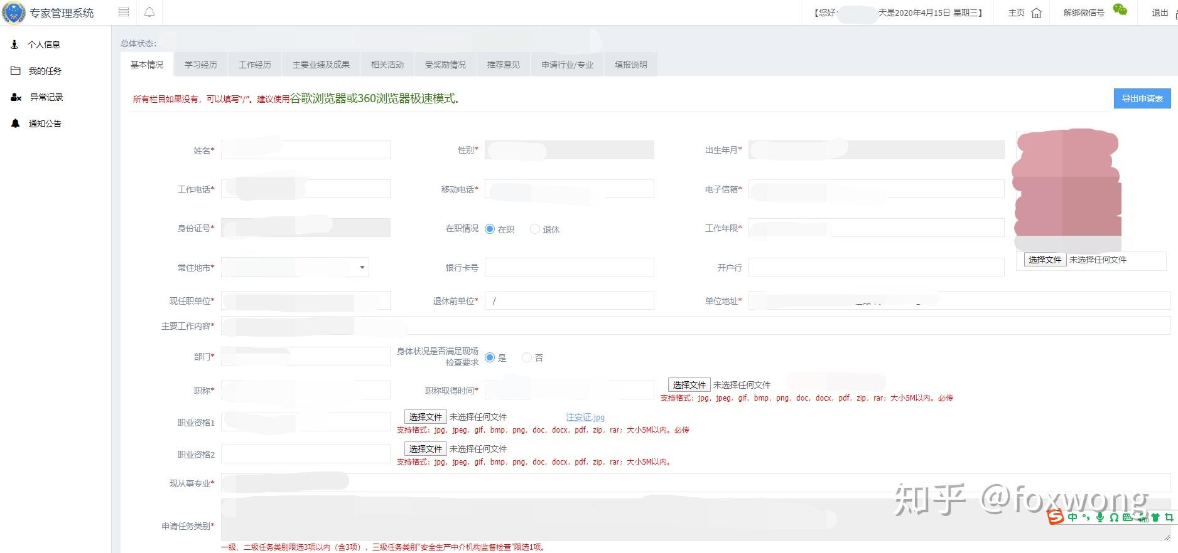1178x553 pixels.
Task: Open 个人信息 in the sidebar
Action: tap(44, 45)
